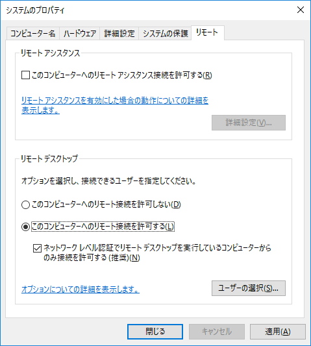Click the リモート デスクトップ group heading
This screenshot has width=311, height=346.
[x=49, y=158]
